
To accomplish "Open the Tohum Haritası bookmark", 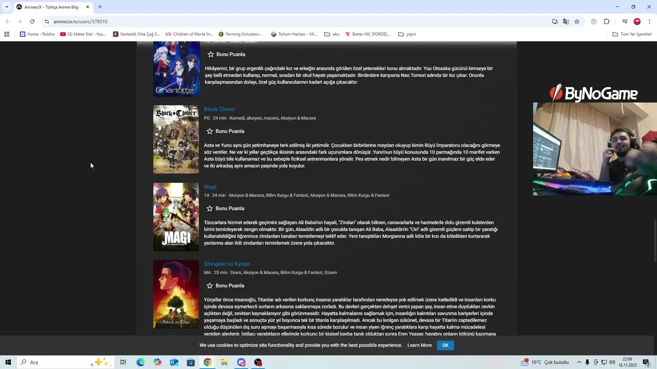I will point(294,34).
